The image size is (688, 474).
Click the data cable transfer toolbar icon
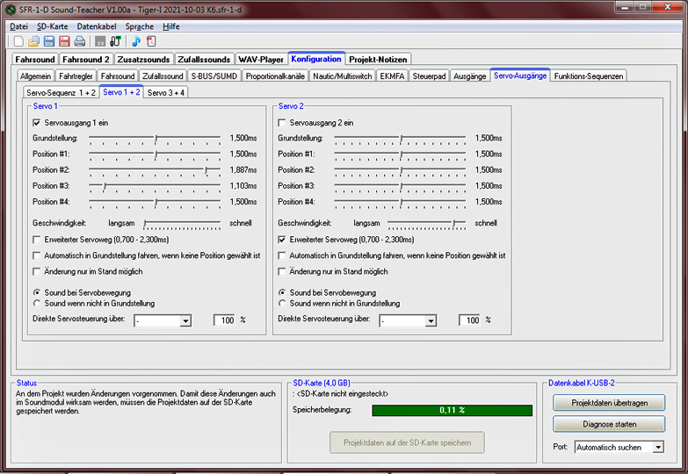pyautogui.click(x=115, y=41)
